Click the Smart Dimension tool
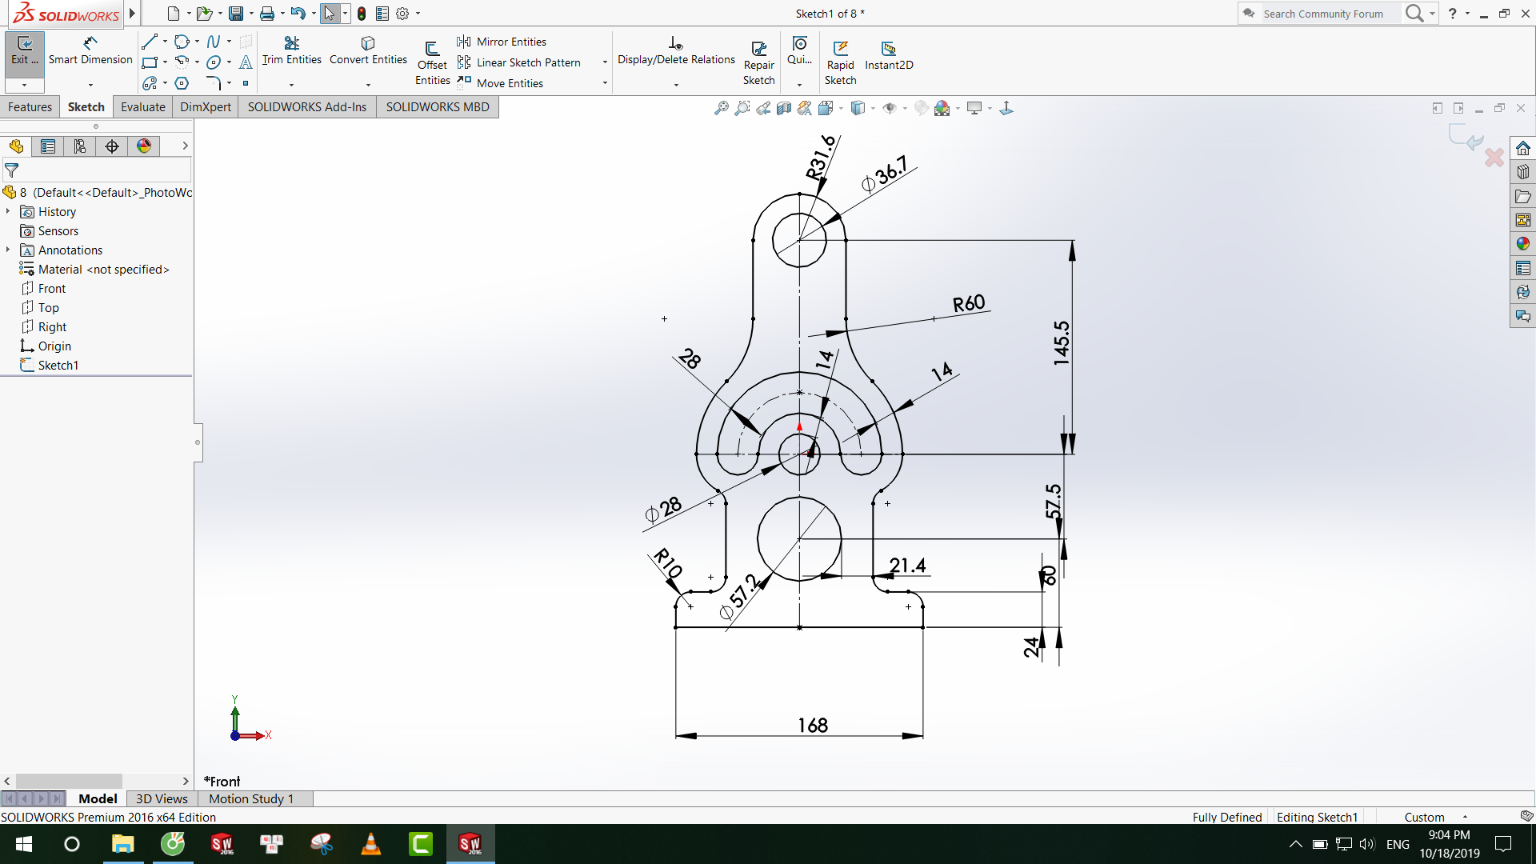 90,50
